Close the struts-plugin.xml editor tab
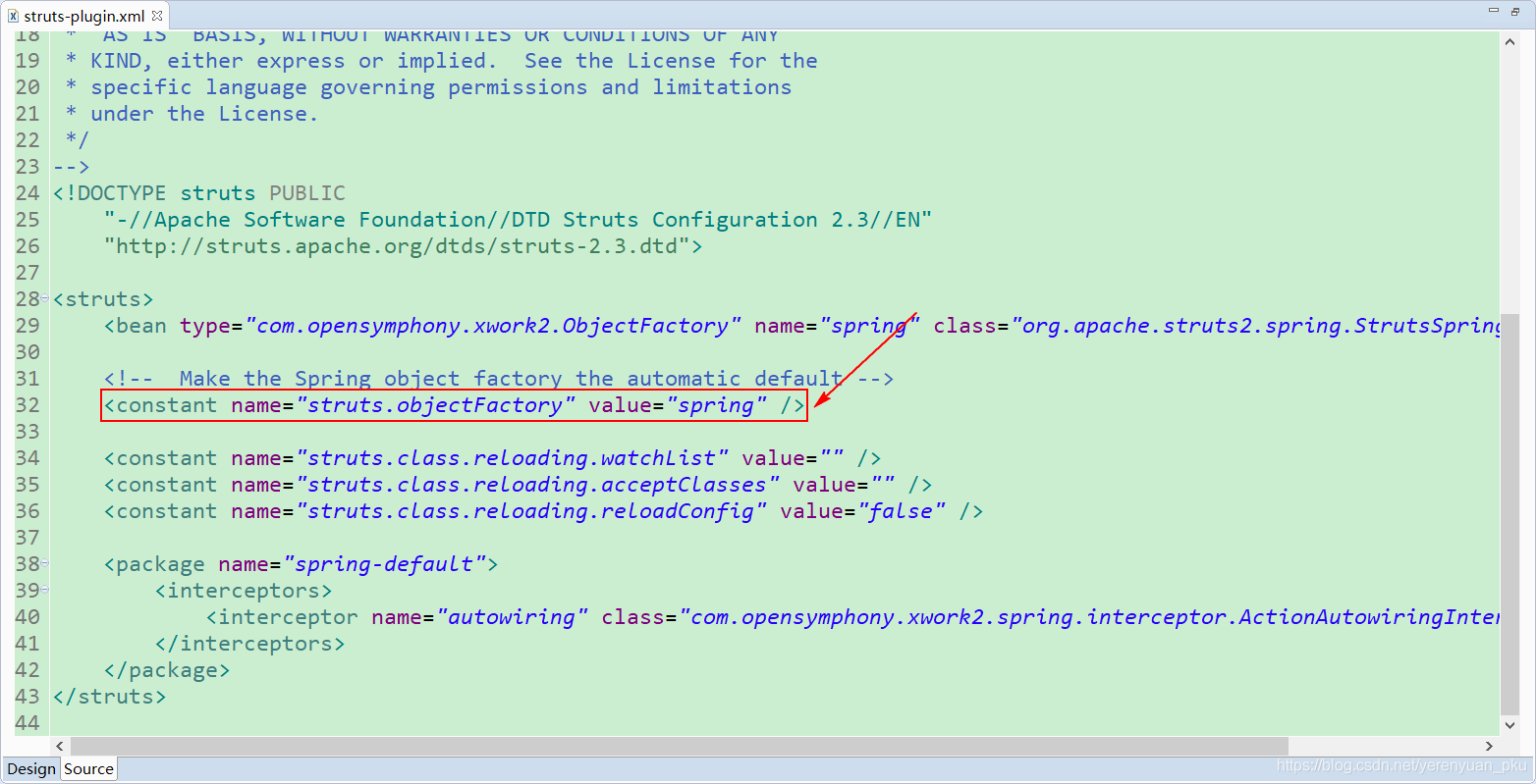 point(157,16)
